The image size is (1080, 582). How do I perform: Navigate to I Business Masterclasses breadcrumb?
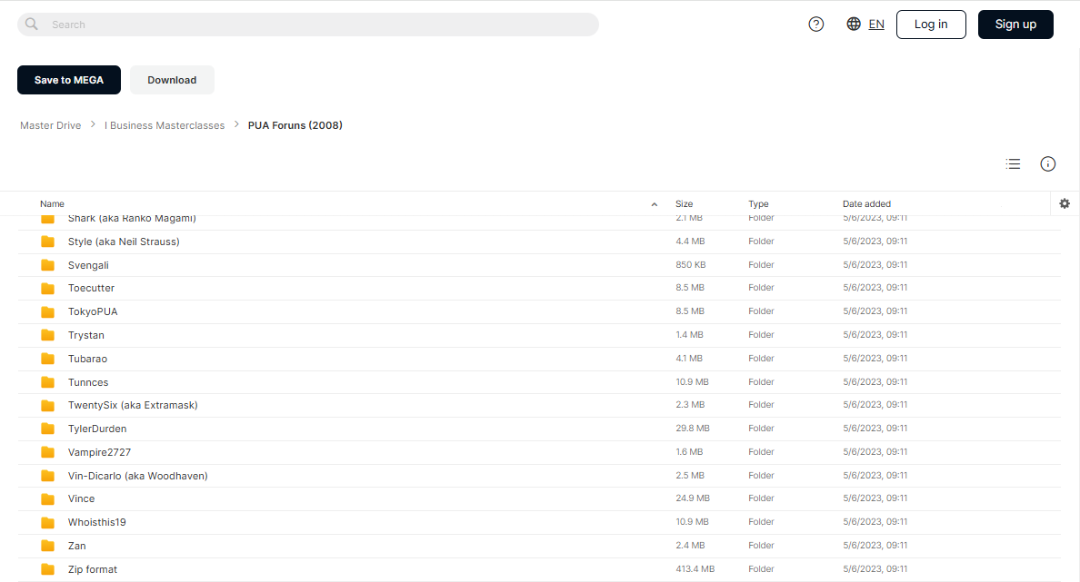[165, 125]
